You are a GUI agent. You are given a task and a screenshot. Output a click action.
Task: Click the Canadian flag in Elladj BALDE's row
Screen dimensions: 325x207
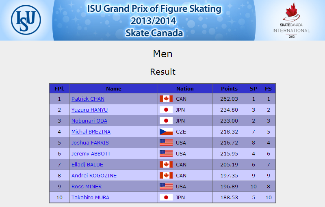pos(166,164)
